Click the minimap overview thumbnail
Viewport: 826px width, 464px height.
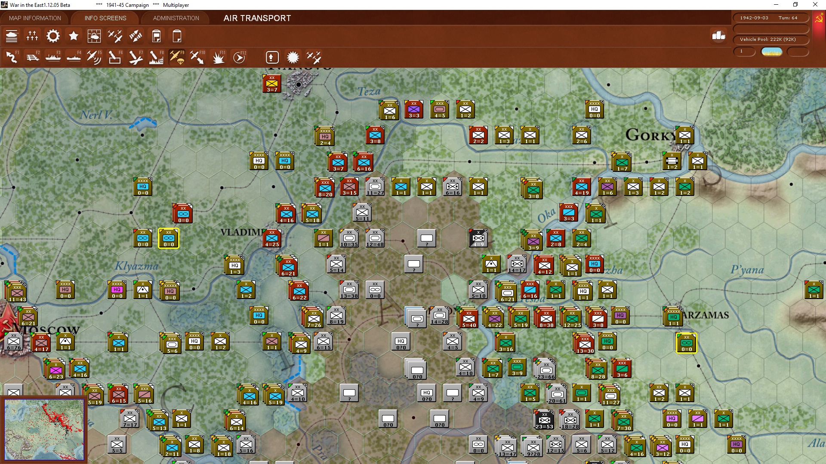pos(44,429)
